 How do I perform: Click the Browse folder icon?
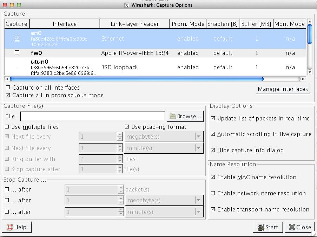click(173, 116)
